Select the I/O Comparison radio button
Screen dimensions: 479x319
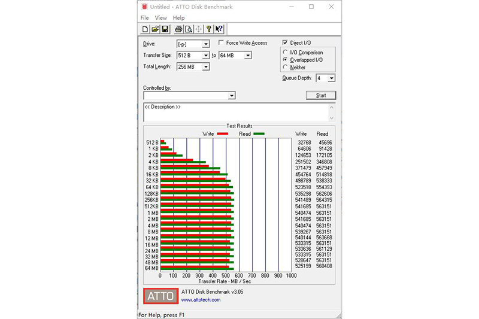click(x=285, y=52)
